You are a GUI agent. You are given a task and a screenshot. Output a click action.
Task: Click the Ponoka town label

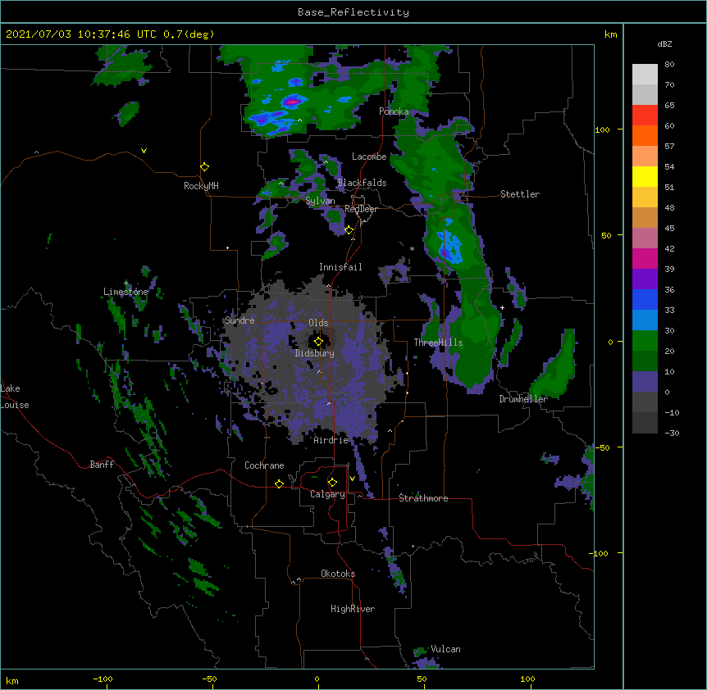click(394, 111)
